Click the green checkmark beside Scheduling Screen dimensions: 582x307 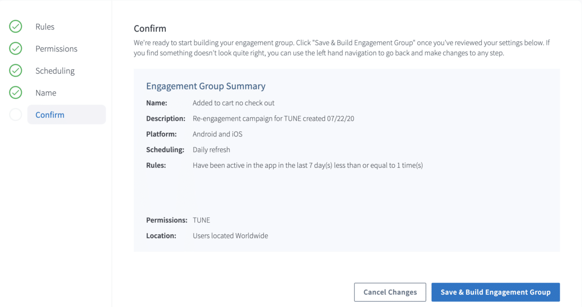(x=15, y=70)
